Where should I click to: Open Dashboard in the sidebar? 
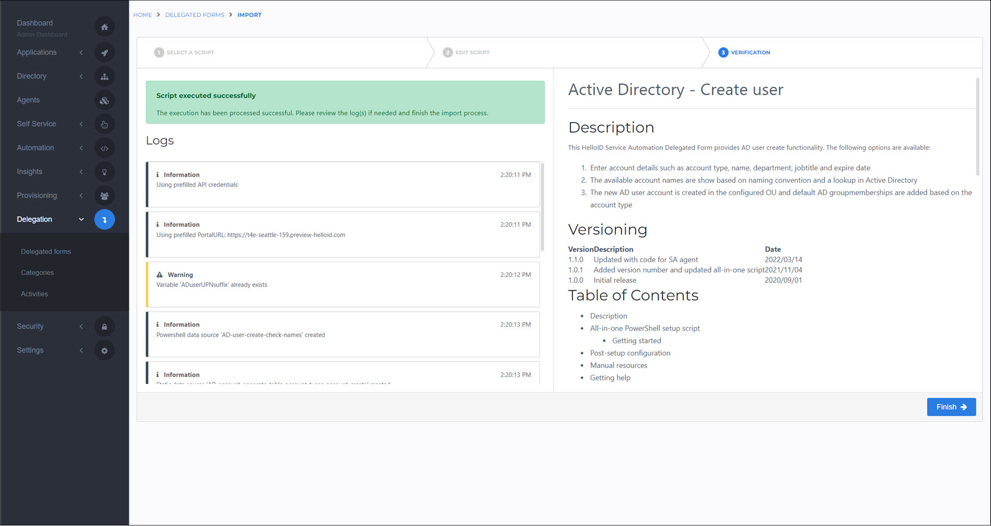[x=35, y=23]
